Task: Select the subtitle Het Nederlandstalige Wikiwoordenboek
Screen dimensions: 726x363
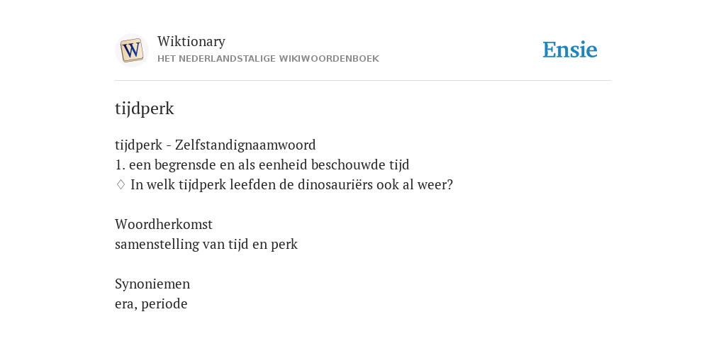Action: (x=268, y=59)
